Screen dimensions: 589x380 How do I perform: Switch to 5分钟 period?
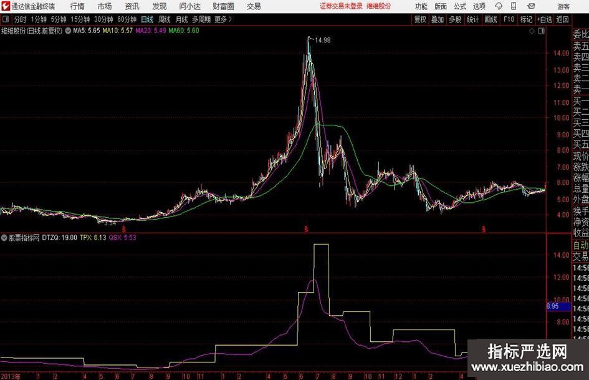click(x=59, y=19)
